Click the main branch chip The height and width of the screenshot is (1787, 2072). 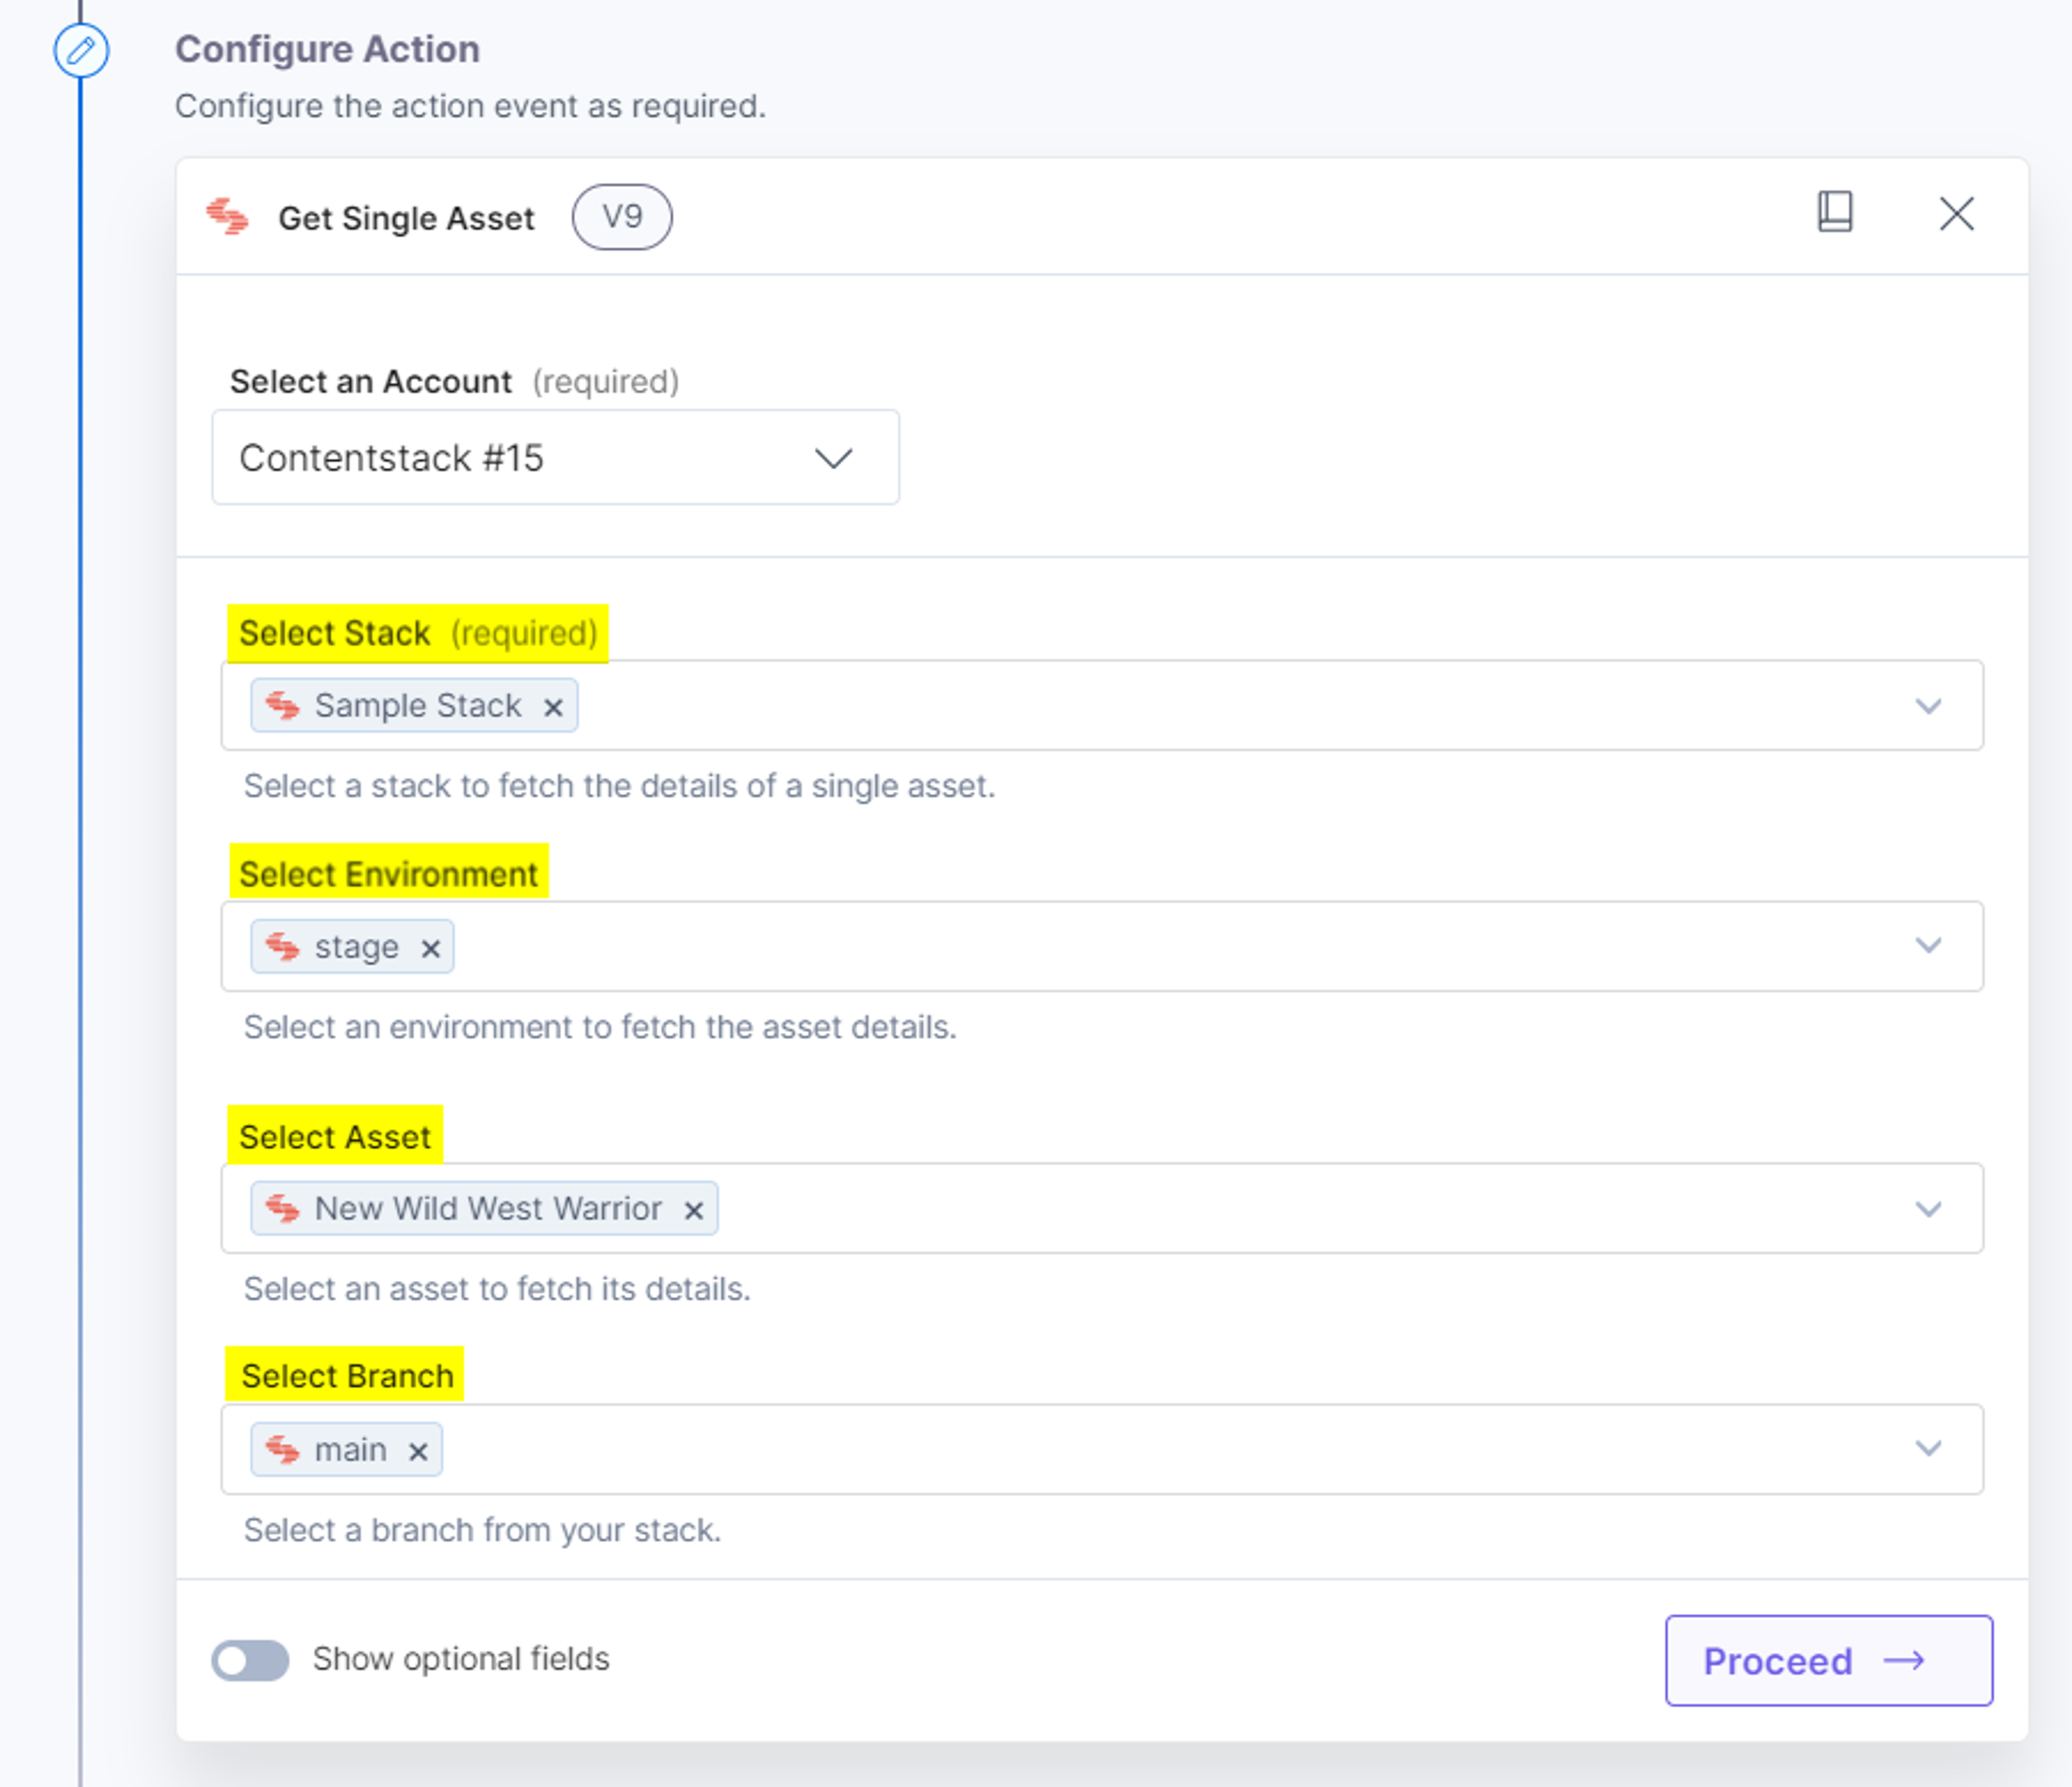[x=346, y=1450]
